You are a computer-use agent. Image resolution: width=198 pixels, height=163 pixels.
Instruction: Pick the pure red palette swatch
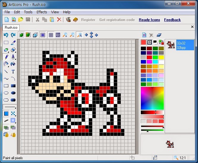pyautogui.click(x=149, y=57)
